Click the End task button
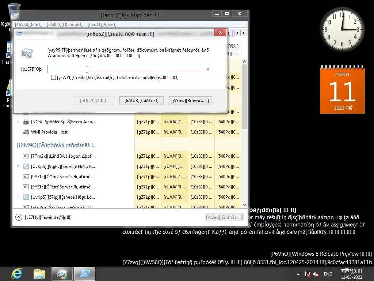Screen dimensions: 374x281 [225, 217]
